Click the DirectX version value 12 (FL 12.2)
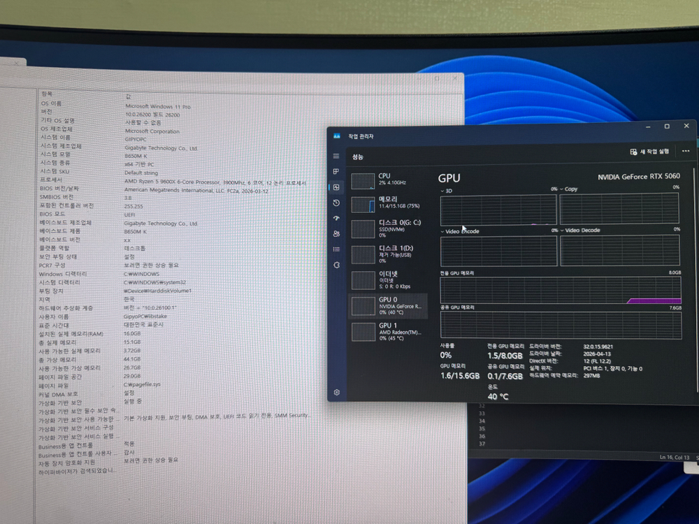 coord(597,361)
